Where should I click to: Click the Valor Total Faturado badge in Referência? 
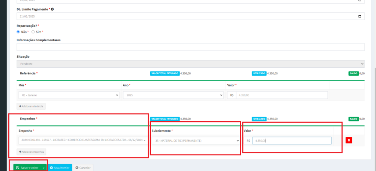[164, 74]
